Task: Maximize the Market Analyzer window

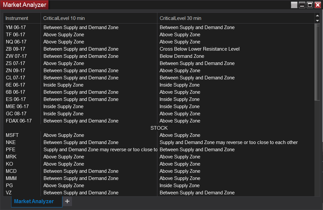Action: click(x=310, y=5)
